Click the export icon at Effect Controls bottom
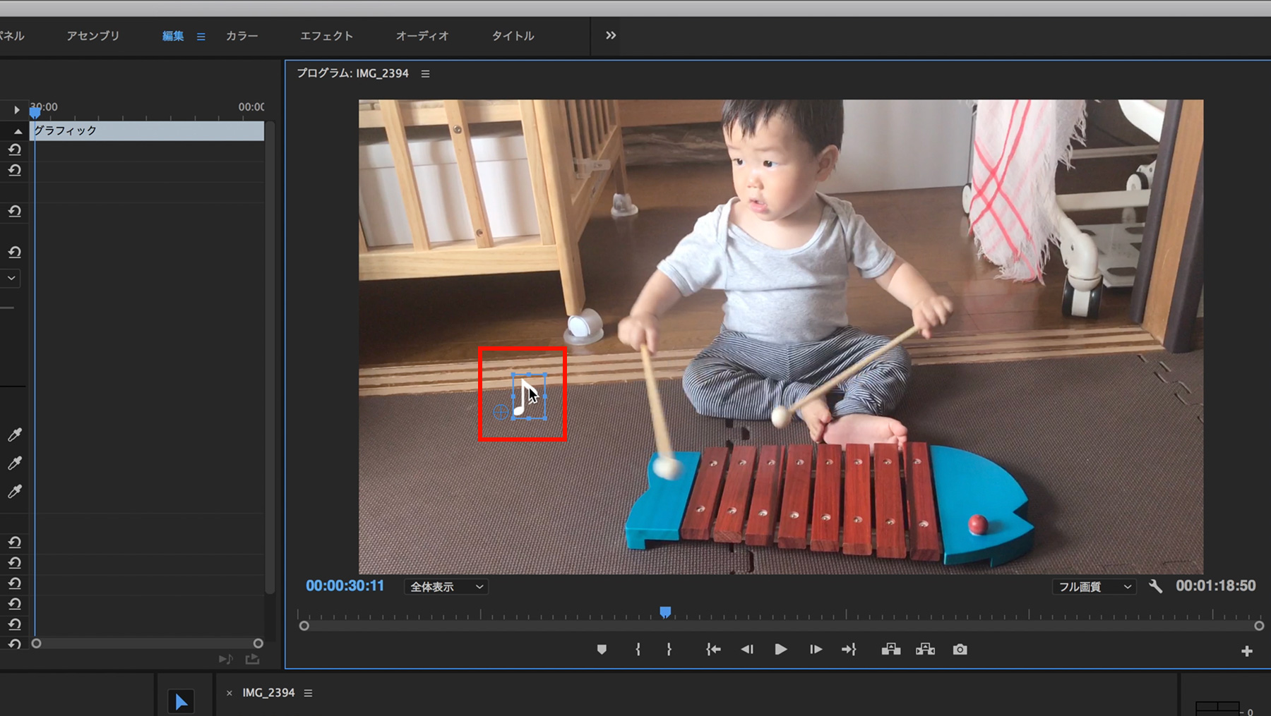 pyautogui.click(x=252, y=660)
